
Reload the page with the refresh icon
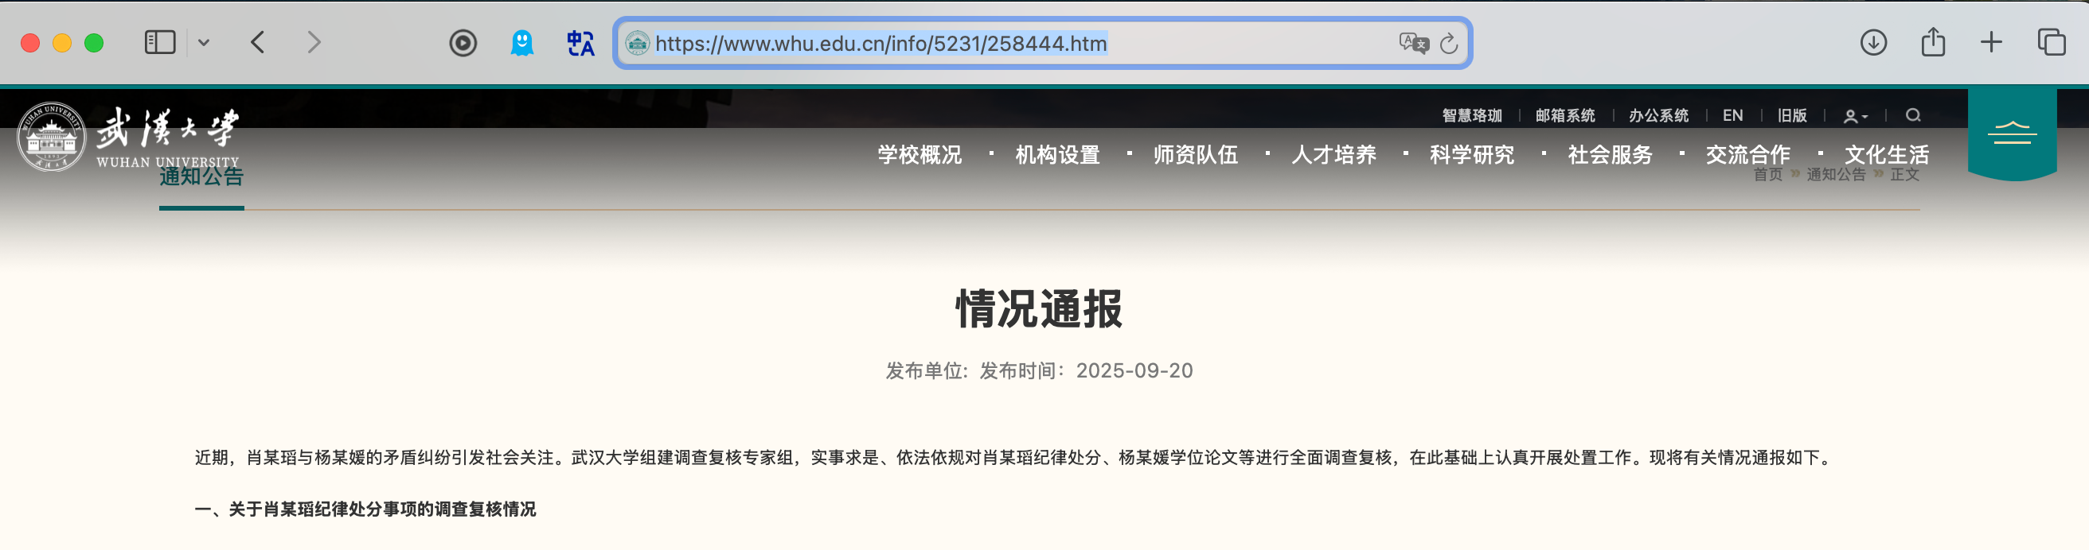(x=1449, y=43)
